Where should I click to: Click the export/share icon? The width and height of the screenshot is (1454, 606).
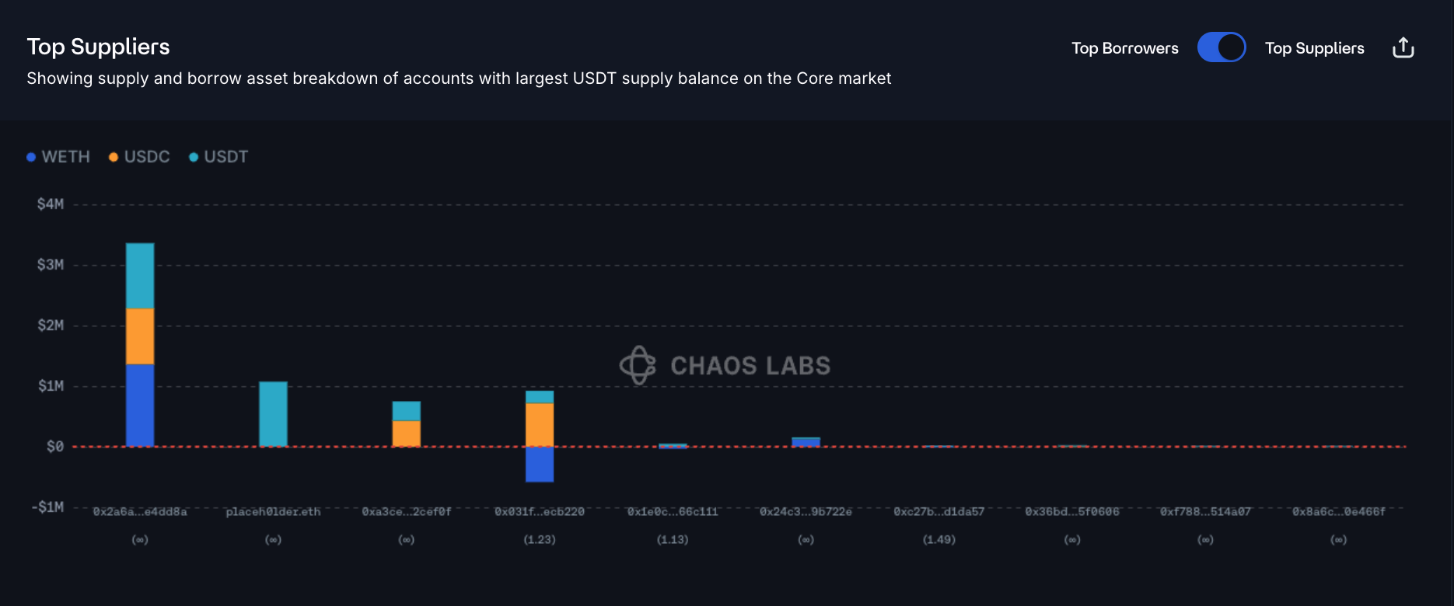1403,48
